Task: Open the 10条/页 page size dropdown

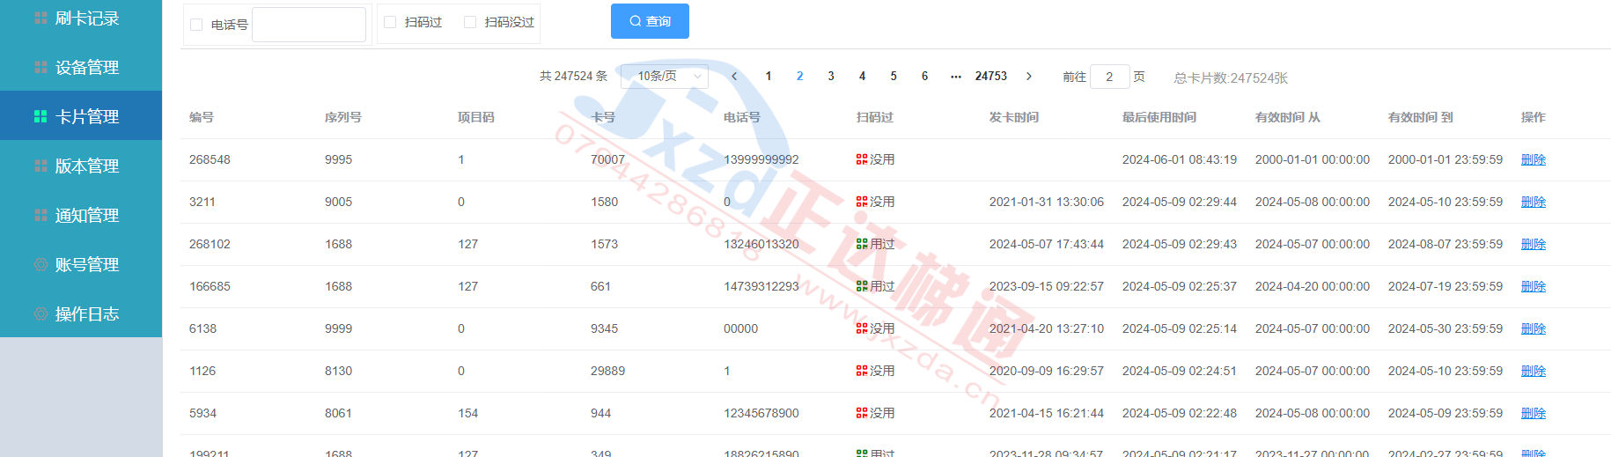Action: (x=665, y=77)
